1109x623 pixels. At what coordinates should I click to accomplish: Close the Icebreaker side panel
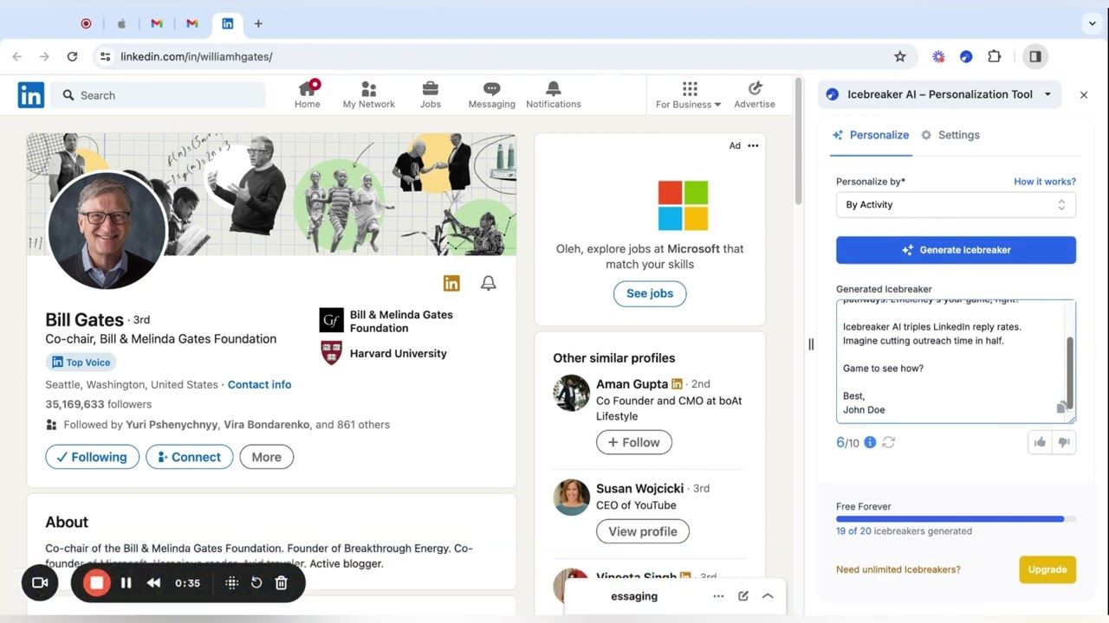tap(1084, 95)
